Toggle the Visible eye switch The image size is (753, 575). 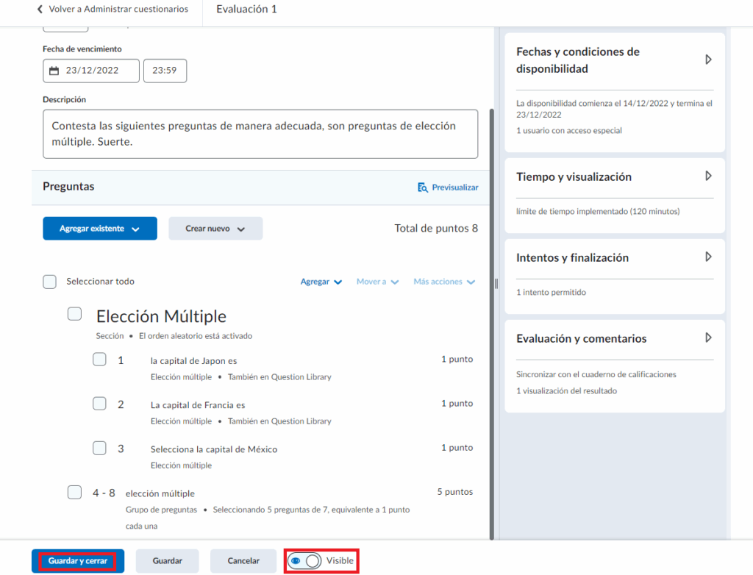(304, 561)
